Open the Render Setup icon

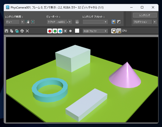pyautogui.click(x=114, y=22)
